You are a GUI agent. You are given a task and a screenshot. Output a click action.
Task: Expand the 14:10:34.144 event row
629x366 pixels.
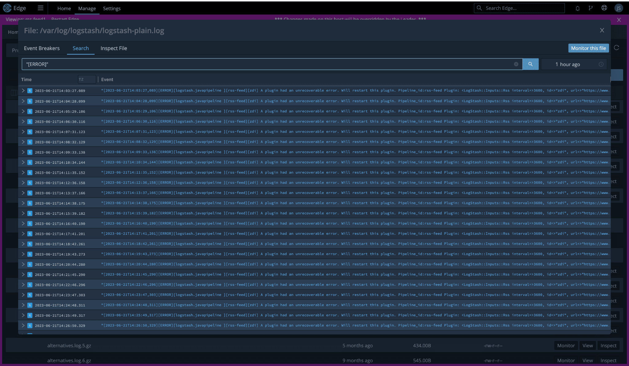pyautogui.click(x=23, y=162)
